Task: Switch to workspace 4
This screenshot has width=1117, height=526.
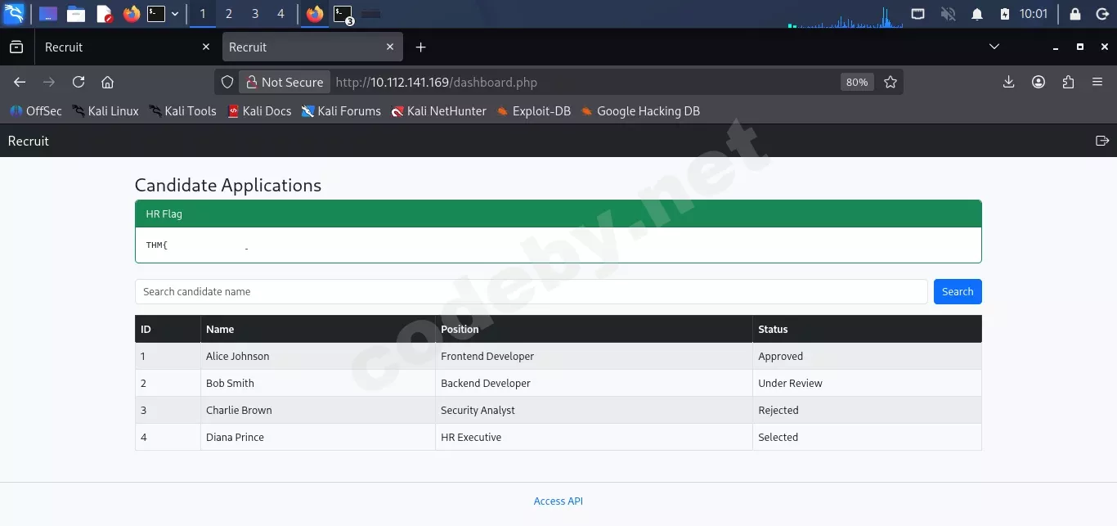Action: (x=281, y=14)
